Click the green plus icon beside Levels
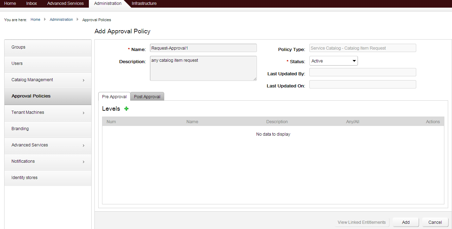452x229 pixels. pos(126,109)
